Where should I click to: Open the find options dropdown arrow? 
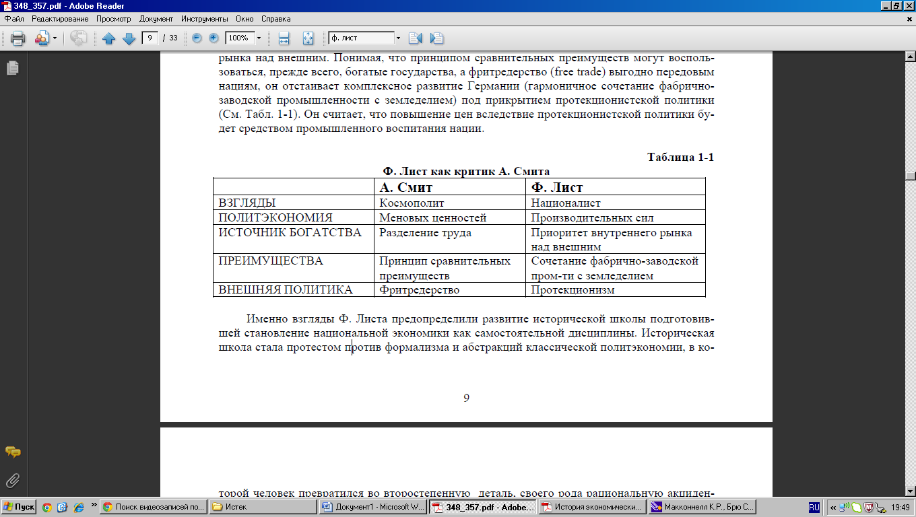(398, 38)
